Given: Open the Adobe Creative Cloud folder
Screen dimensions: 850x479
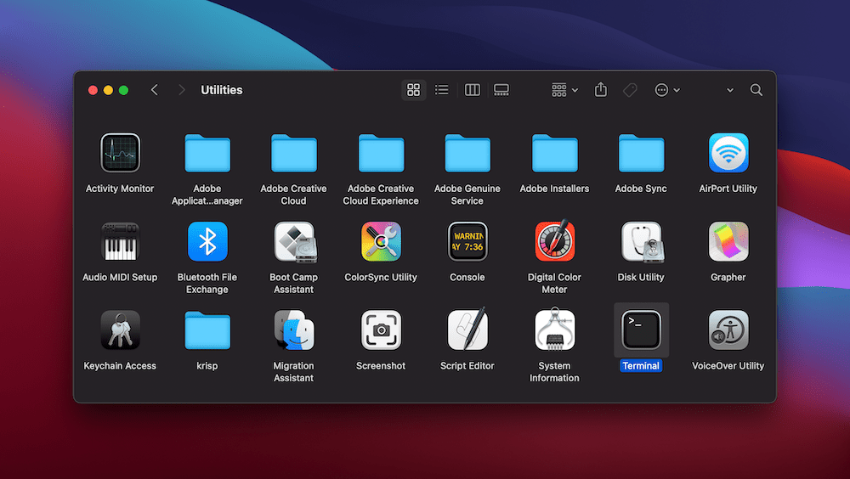Looking at the screenshot, I should tap(294, 154).
